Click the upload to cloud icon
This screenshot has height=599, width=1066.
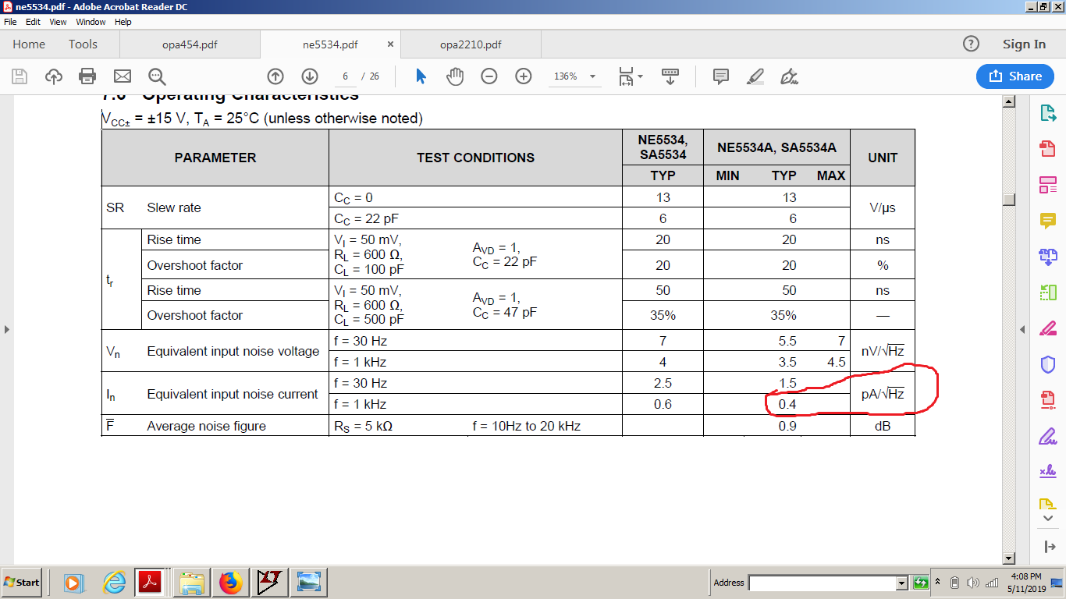pos(54,76)
